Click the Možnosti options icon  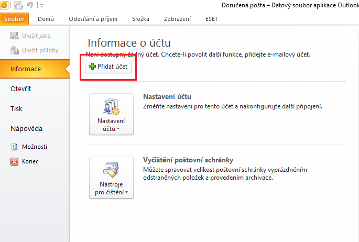point(14,147)
